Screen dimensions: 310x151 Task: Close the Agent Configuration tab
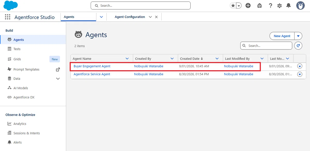pyautogui.click(x=156, y=17)
